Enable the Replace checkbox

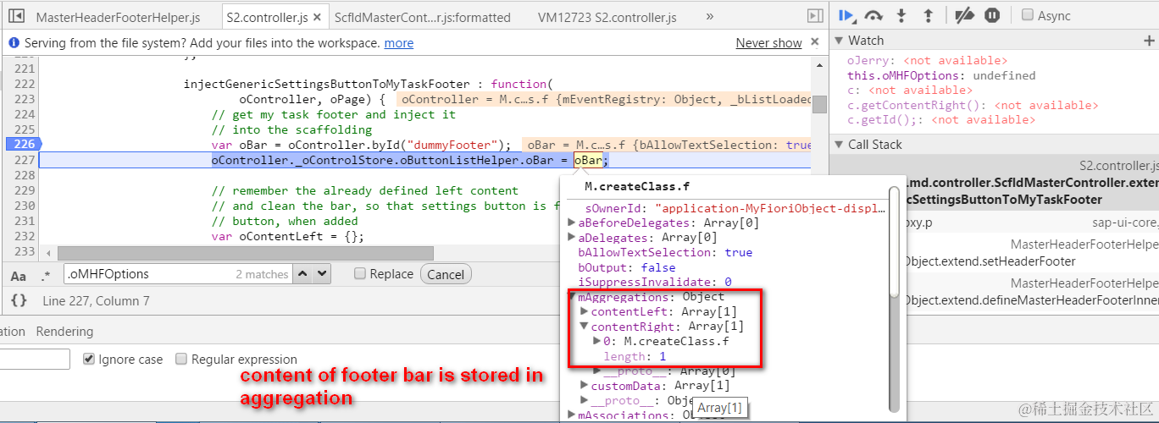pyautogui.click(x=360, y=274)
